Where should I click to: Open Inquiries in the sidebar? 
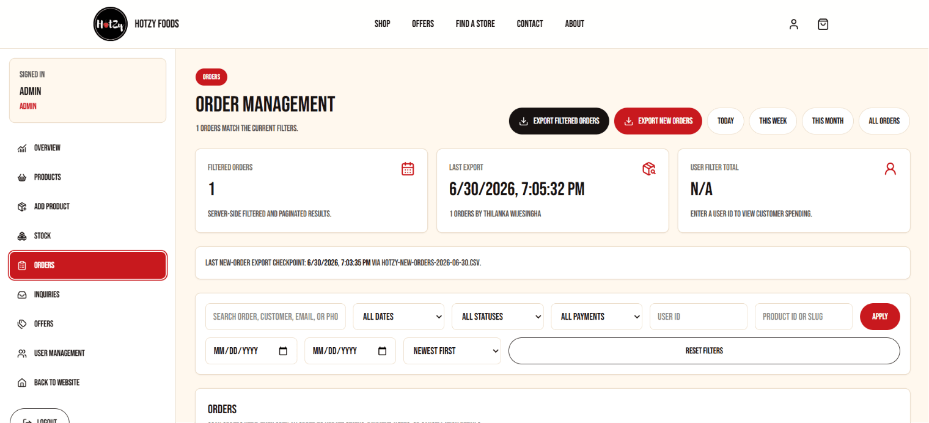pos(87,295)
